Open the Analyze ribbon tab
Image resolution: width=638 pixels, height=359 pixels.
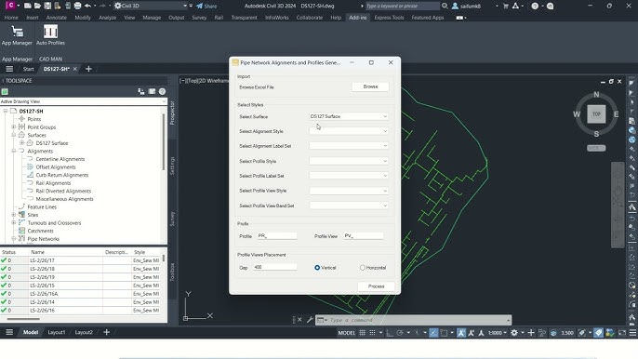[108, 18]
